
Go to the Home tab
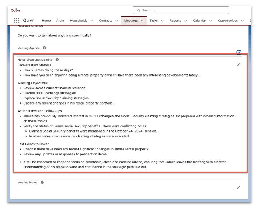click(46, 21)
